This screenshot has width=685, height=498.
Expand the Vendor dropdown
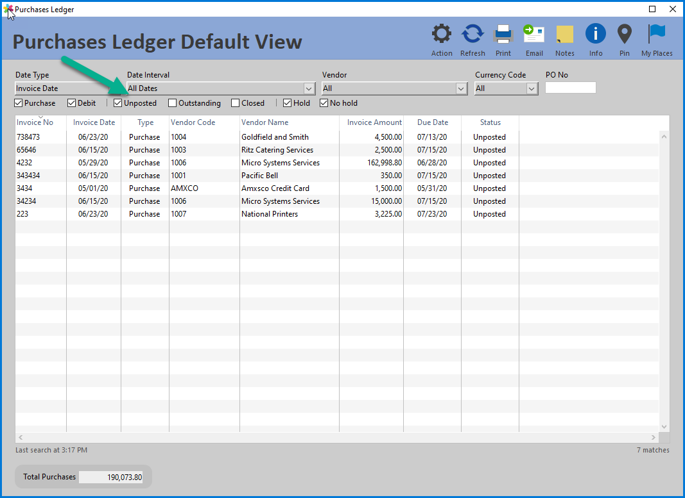tap(462, 88)
